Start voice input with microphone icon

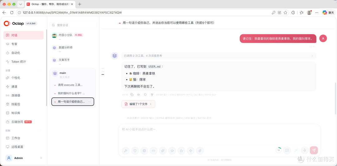[x=305, y=150]
